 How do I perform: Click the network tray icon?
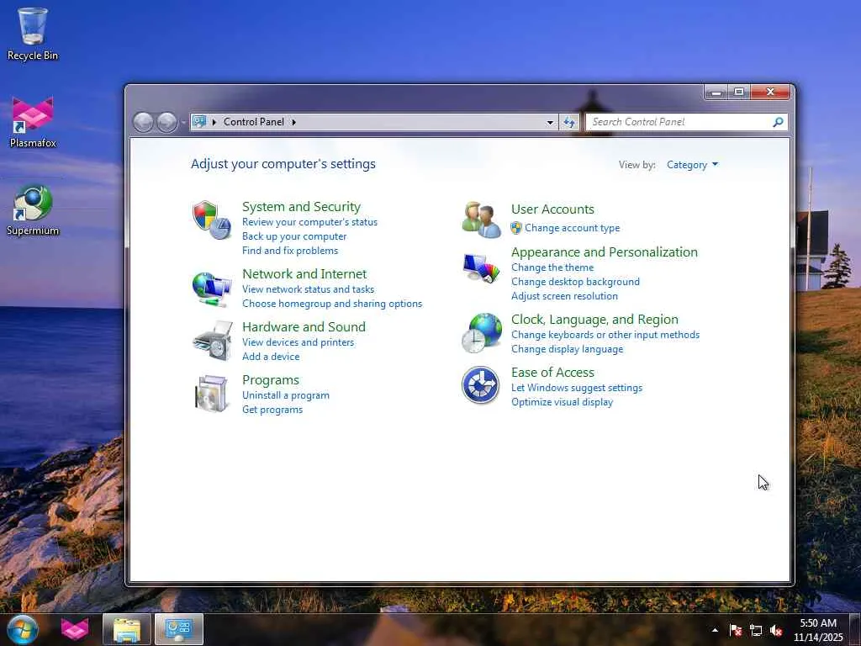pyautogui.click(x=756, y=630)
